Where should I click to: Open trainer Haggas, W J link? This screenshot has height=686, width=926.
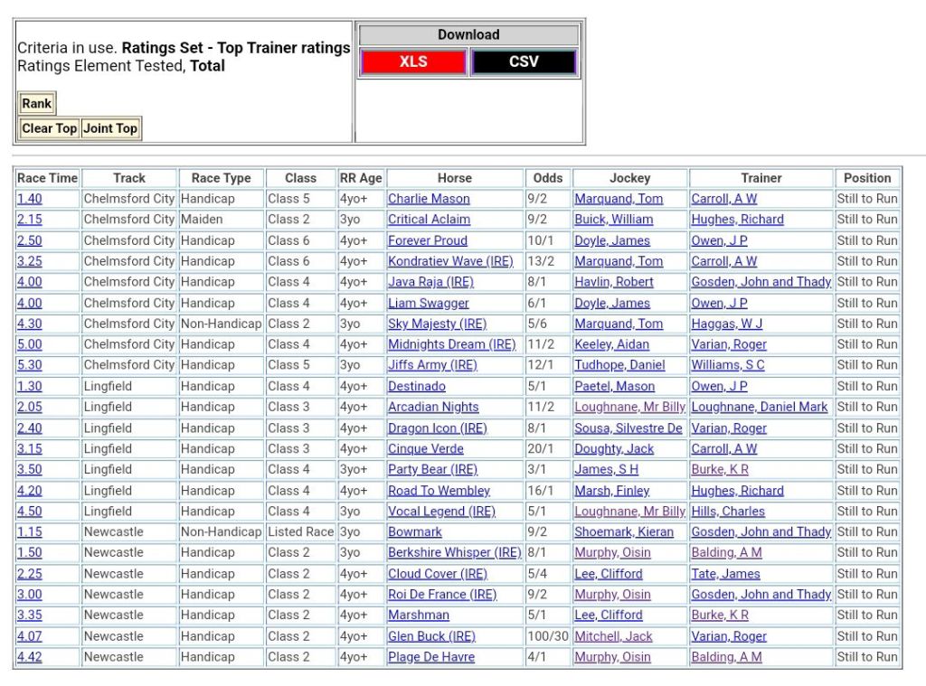click(x=727, y=324)
